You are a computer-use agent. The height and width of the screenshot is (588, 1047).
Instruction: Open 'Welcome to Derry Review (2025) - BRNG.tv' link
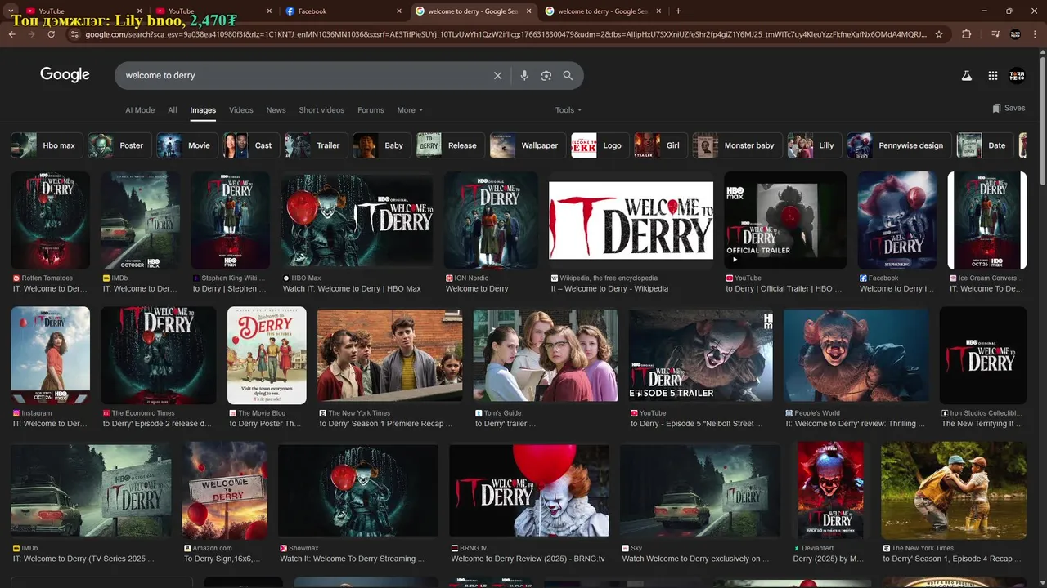(x=528, y=559)
